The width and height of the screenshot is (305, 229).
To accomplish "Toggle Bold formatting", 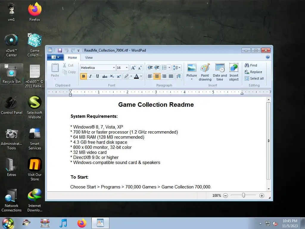I will point(83,76).
